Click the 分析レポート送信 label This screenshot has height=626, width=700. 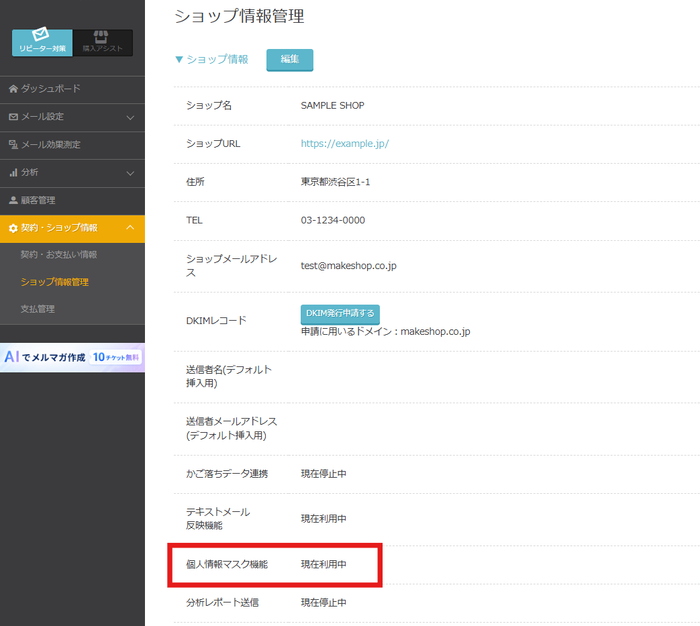pos(222,603)
